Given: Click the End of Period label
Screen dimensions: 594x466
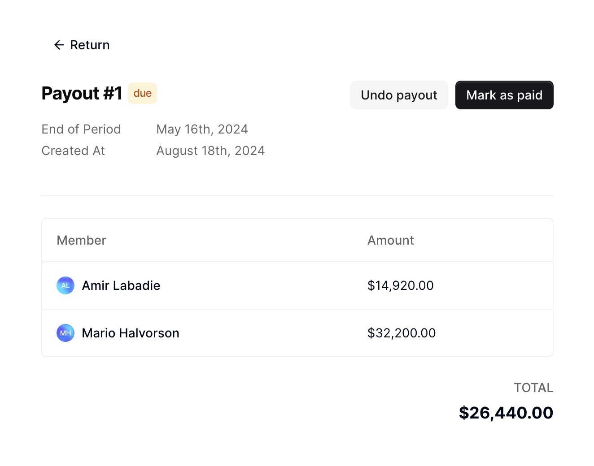Looking at the screenshot, I should tap(81, 129).
